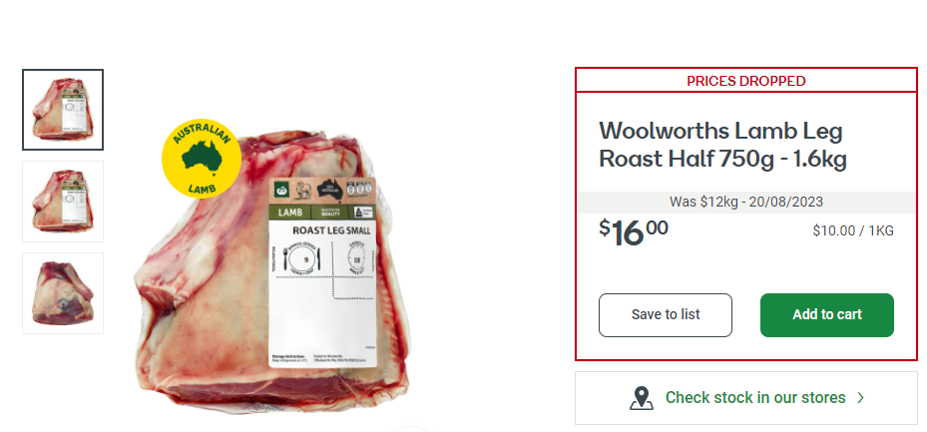Screen dimensions: 927x432
Task: Click the main lamb roast product image
Action: [x=272, y=271]
